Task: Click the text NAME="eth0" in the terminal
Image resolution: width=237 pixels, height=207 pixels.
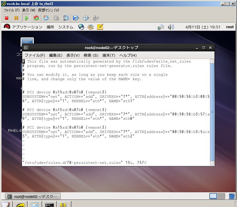Action: pos(121,119)
